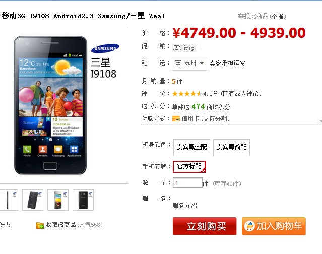Click the Samsung logo in product image
Viewport: 322px width, 254px height.
tap(105, 48)
